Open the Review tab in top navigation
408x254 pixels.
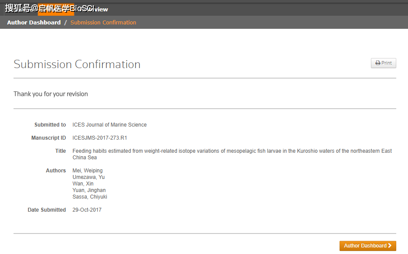(x=97, y=9)
